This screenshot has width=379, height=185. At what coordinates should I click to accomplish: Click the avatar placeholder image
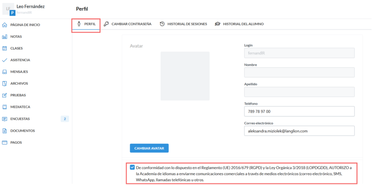coord(185,76)
